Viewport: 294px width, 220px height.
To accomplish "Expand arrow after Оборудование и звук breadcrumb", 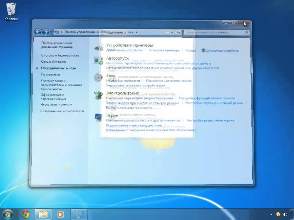I will (x=137, y=32).
